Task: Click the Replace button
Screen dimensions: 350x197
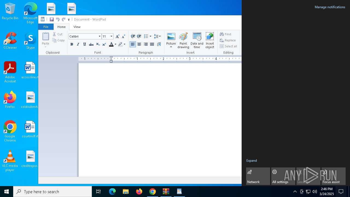Action: pos(228,40)
